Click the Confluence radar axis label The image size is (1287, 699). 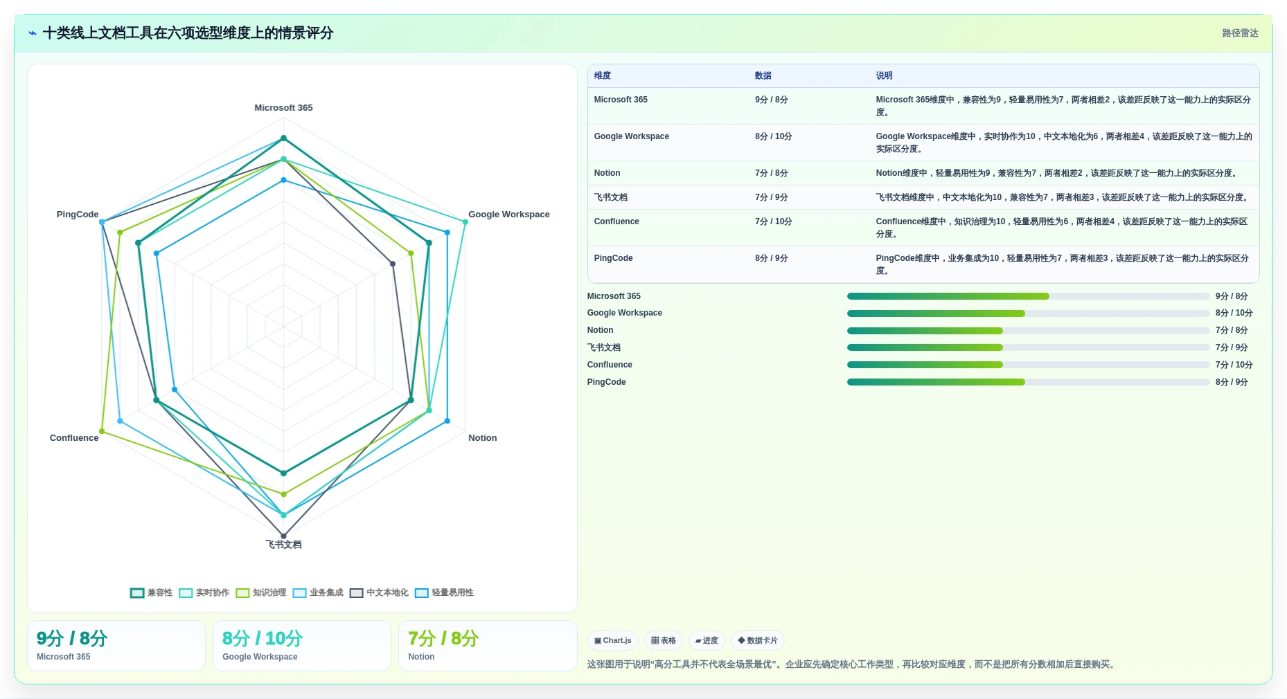pos(74,438)
